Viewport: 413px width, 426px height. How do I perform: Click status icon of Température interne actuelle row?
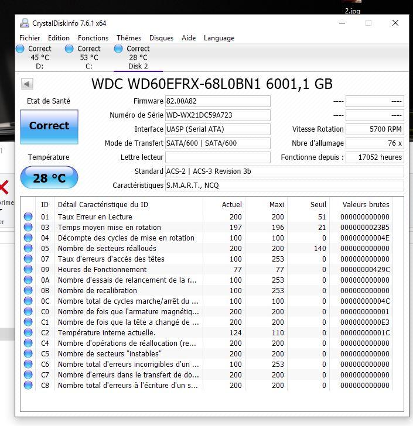pyautogui.click(x=28, y=333)
